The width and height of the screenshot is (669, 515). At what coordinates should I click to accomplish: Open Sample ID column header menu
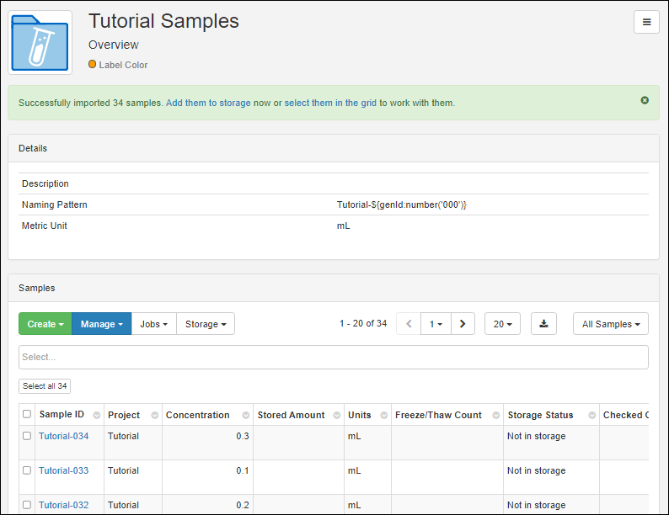point(97,416)
